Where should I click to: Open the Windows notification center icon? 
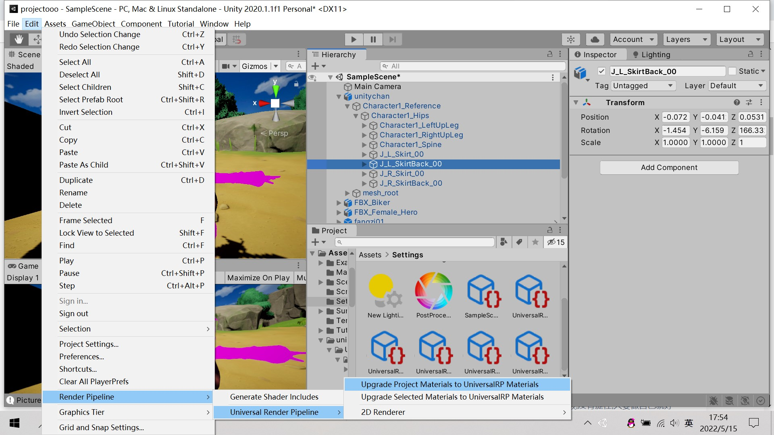click(x=753, y=423)
